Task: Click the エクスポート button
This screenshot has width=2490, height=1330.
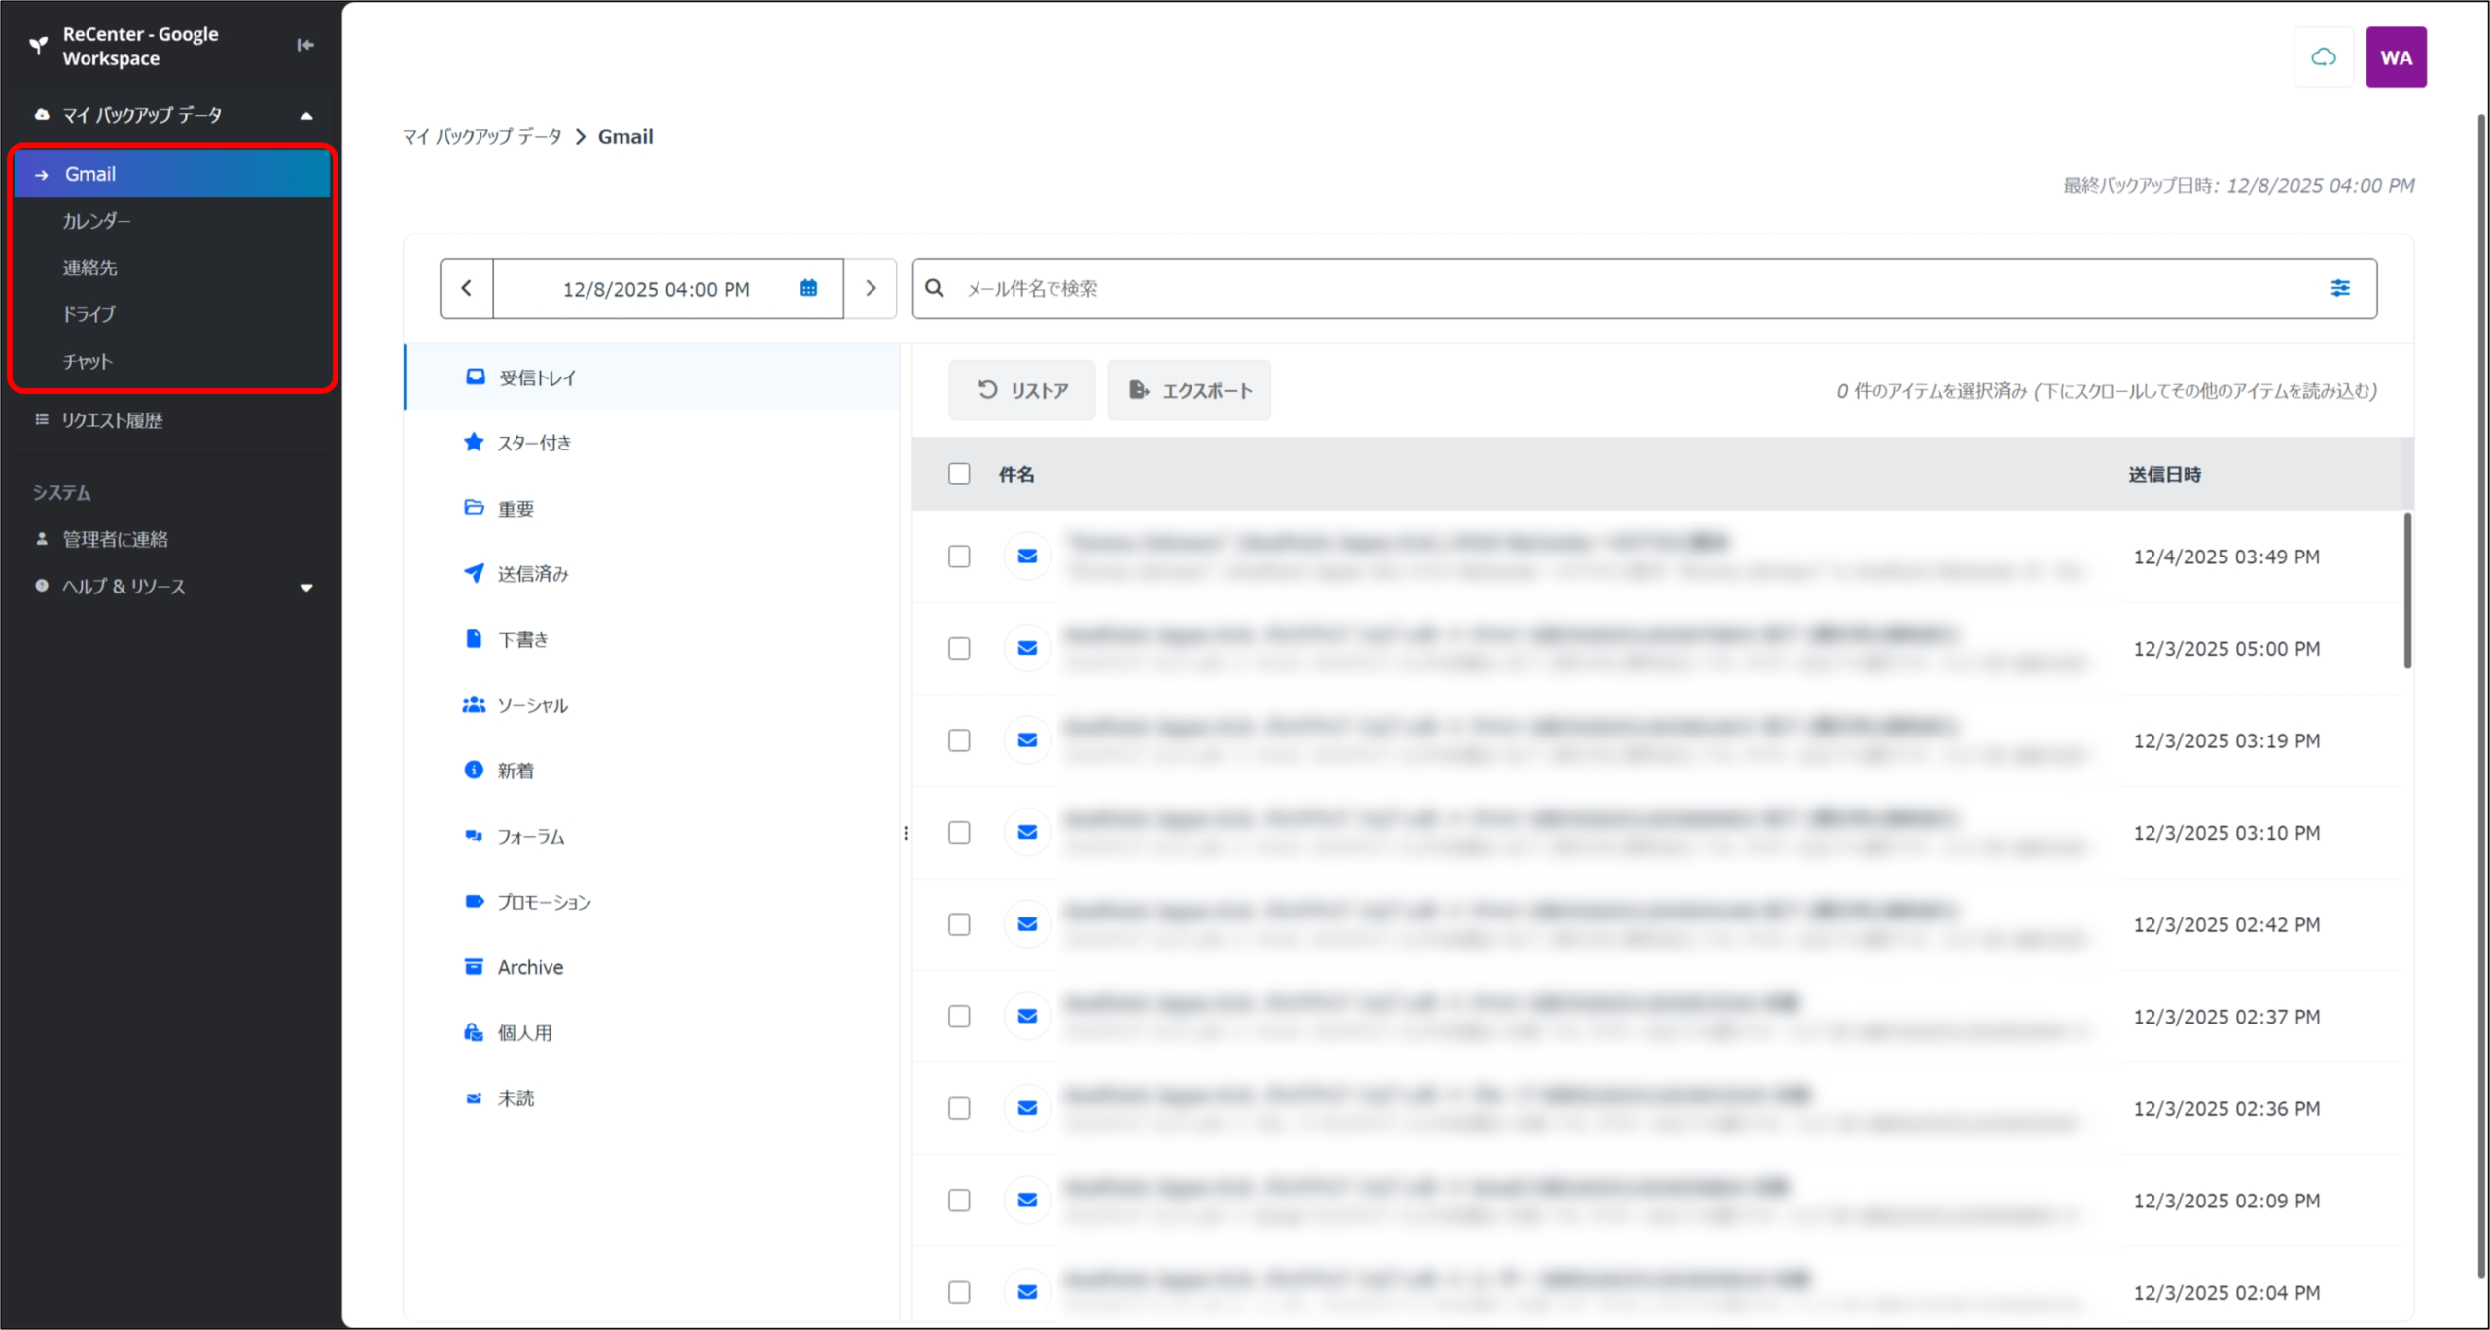Action: tap(1189, 390)
